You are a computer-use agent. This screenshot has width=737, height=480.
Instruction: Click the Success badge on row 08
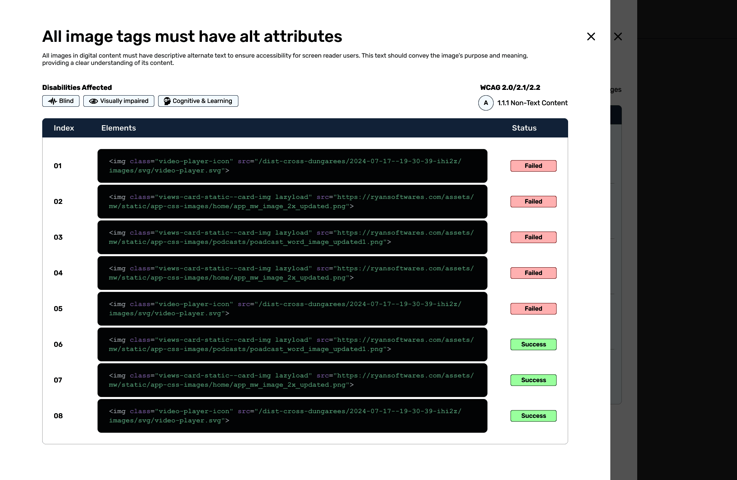coord(533,416)
